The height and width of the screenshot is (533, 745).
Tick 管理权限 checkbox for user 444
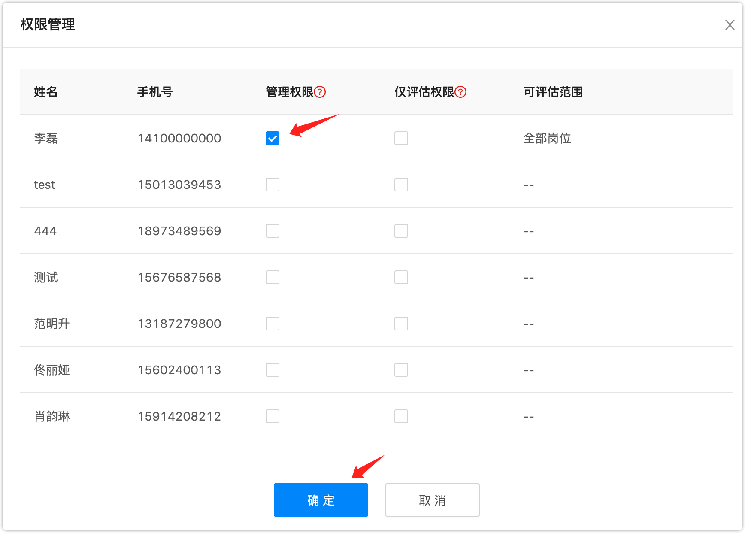click(273, 231)
